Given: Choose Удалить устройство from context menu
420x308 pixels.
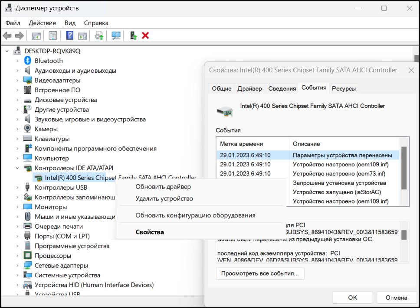Looking at the screenshot, I should (x=164, y=198).
